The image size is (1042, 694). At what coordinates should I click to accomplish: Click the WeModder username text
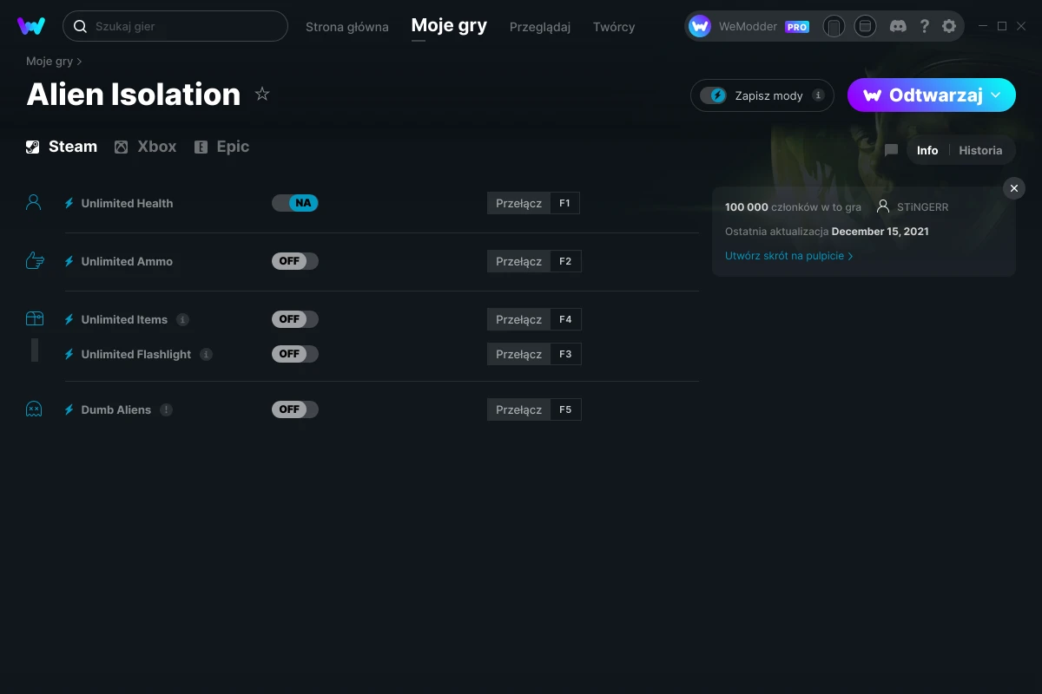pos(749,27)
